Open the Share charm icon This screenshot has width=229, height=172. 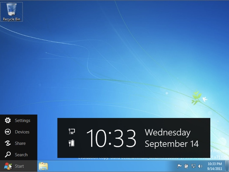8,143
